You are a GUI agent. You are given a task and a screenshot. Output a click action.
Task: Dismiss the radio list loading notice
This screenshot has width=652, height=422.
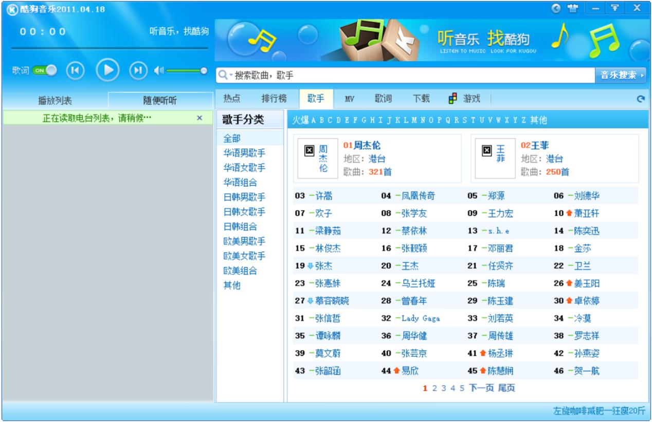[x=200, y=118]
